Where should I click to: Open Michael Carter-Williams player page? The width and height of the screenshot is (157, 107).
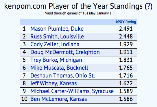(x=60, y=91)
